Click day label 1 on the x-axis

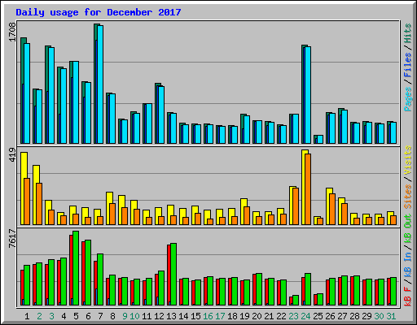click(x=27, y=316)
